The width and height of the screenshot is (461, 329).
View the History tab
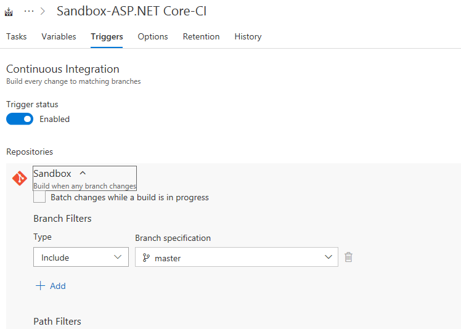[248, 36]
